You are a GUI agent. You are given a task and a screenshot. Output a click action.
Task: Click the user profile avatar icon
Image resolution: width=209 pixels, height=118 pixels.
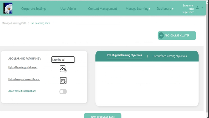click(x=197, y=8)
